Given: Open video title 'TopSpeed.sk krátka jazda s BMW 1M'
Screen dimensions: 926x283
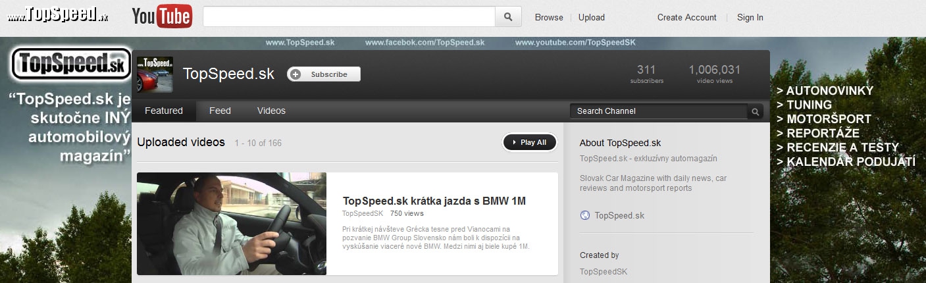Looking at the screenshot, I should (434, 201).
